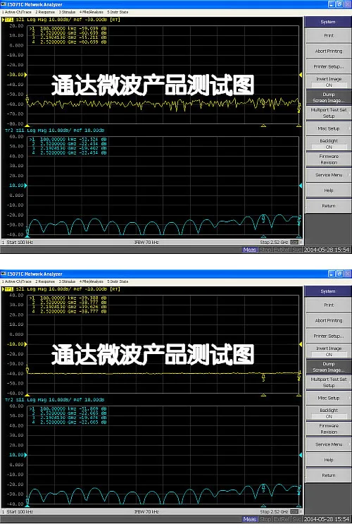352x529 pixels.
Task: Expand Misc Setup submenu in top window
Action: pyautogui.click(x=329, y=128)
